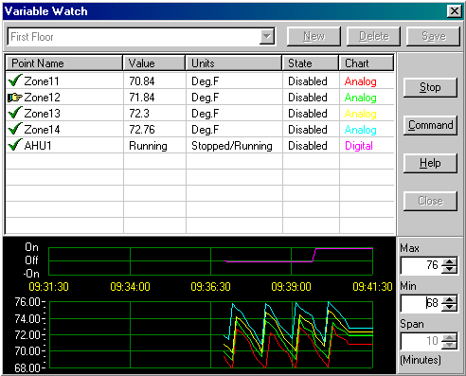Click the 09:36:30 time label on chart
The height and width of the screenshot is (376, 466).
coord(210,287)
